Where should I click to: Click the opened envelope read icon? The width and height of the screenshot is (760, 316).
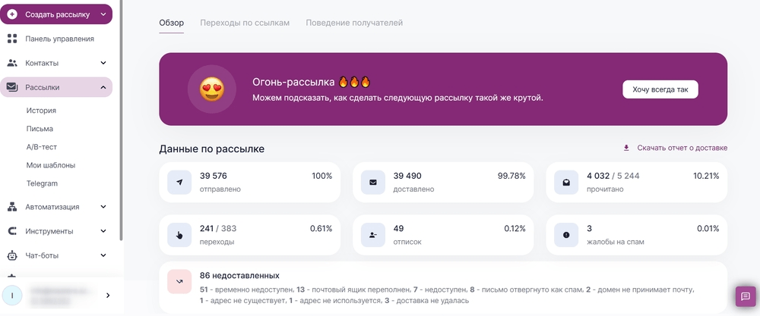566,183
